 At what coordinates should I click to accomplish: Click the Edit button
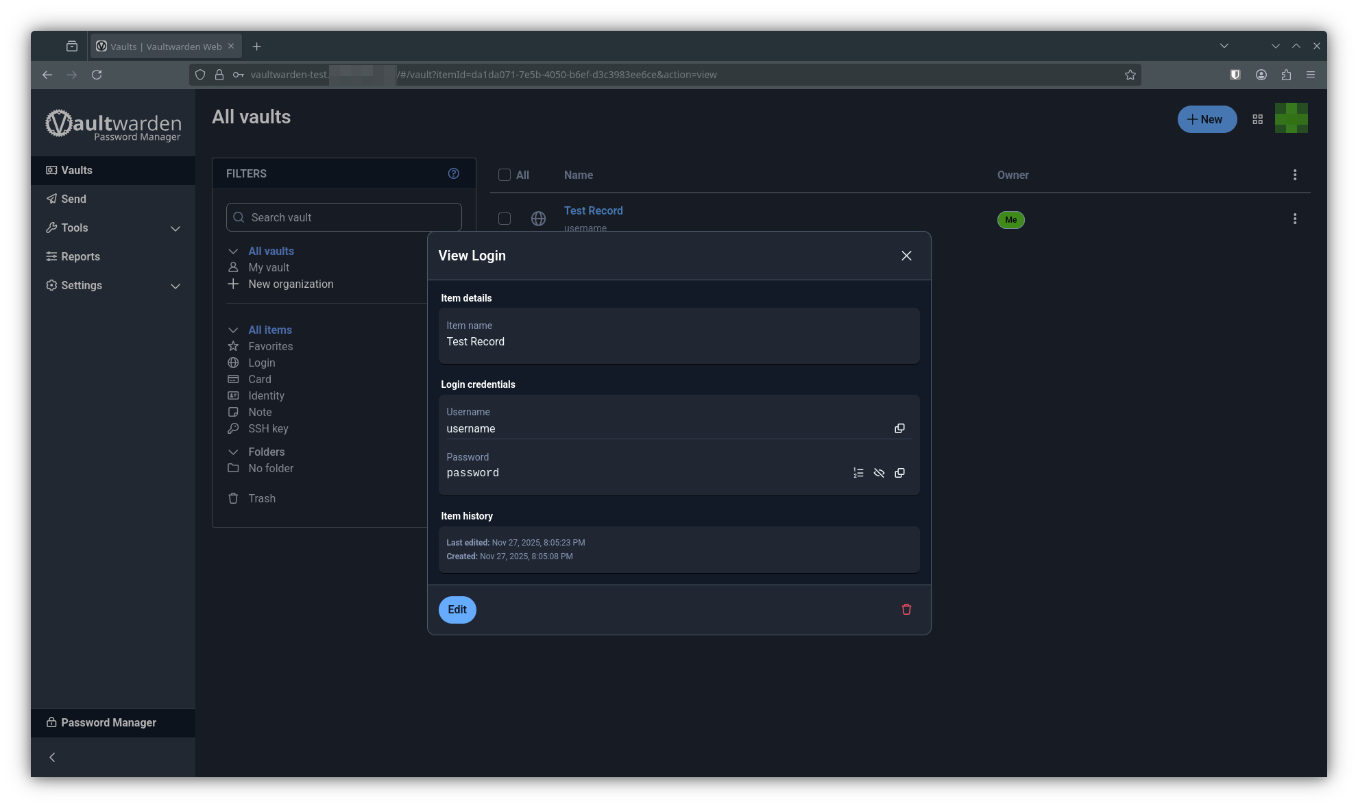click(x=457, y=609)
